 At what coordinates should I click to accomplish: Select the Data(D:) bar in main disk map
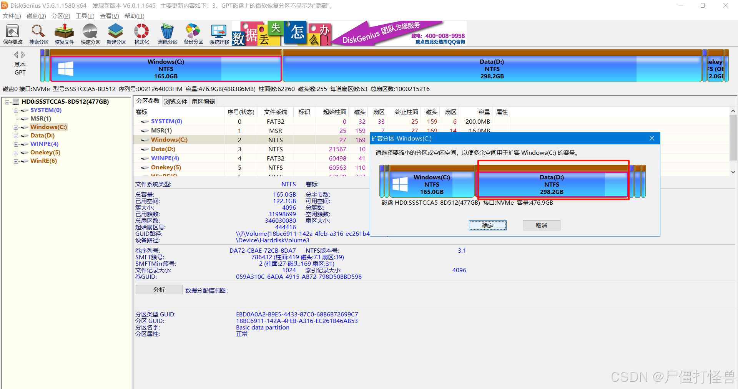tap(492, 66)
